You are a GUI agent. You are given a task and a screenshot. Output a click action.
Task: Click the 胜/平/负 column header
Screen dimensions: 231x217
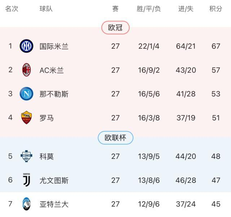click(x=149, y=9)
